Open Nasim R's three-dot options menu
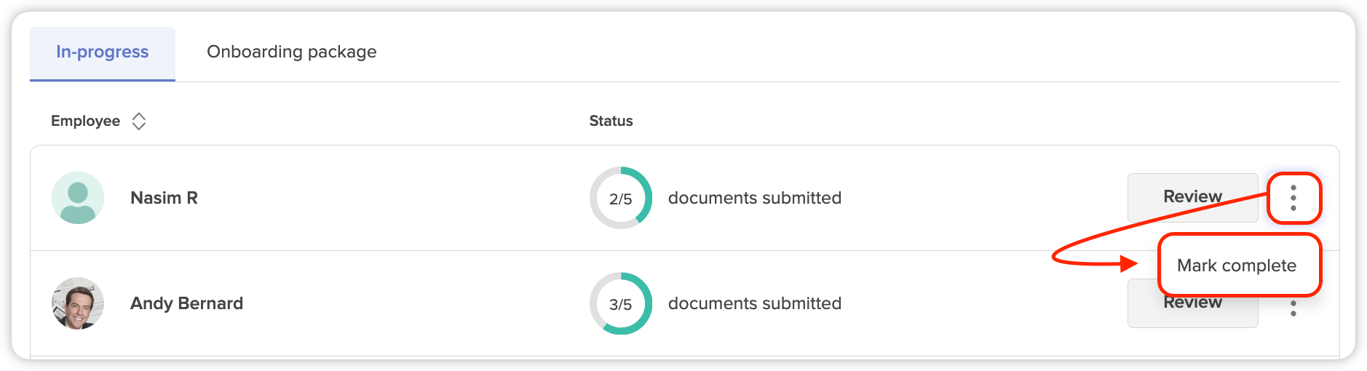This screenshot has height=371, width=1367. (1293, 198)
